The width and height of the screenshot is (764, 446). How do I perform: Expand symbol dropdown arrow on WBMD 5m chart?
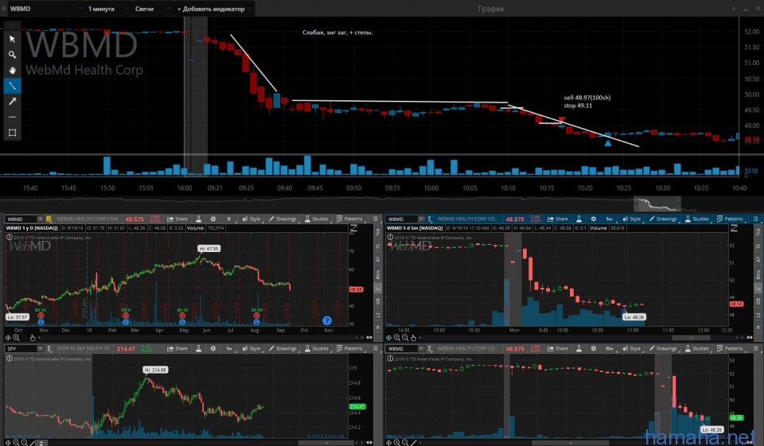(x=420, y=219)
